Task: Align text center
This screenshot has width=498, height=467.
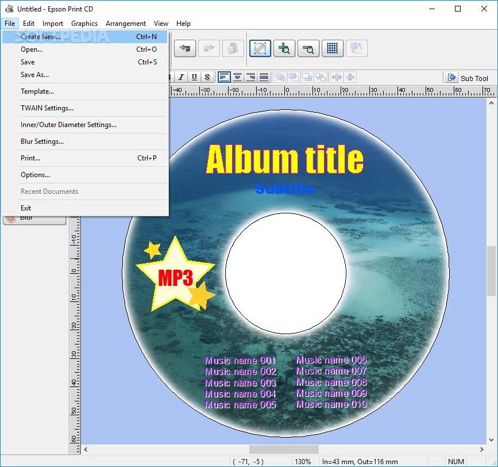Action: pyautogui.click(x=237, y=77)
